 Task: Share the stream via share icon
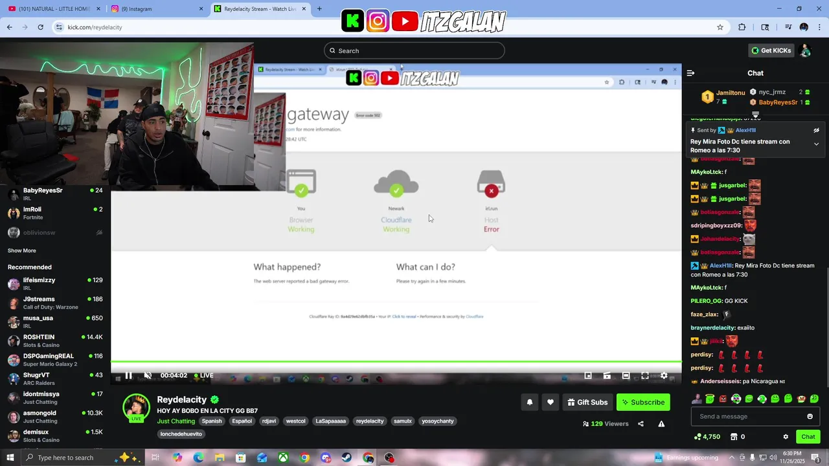(641, 424)
